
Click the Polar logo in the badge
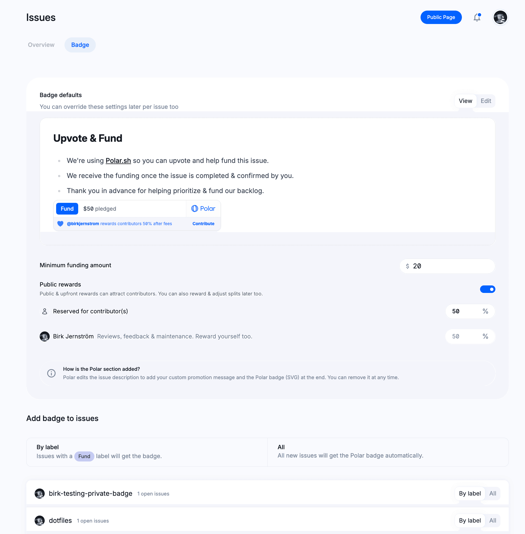click(x=203, y=208)
